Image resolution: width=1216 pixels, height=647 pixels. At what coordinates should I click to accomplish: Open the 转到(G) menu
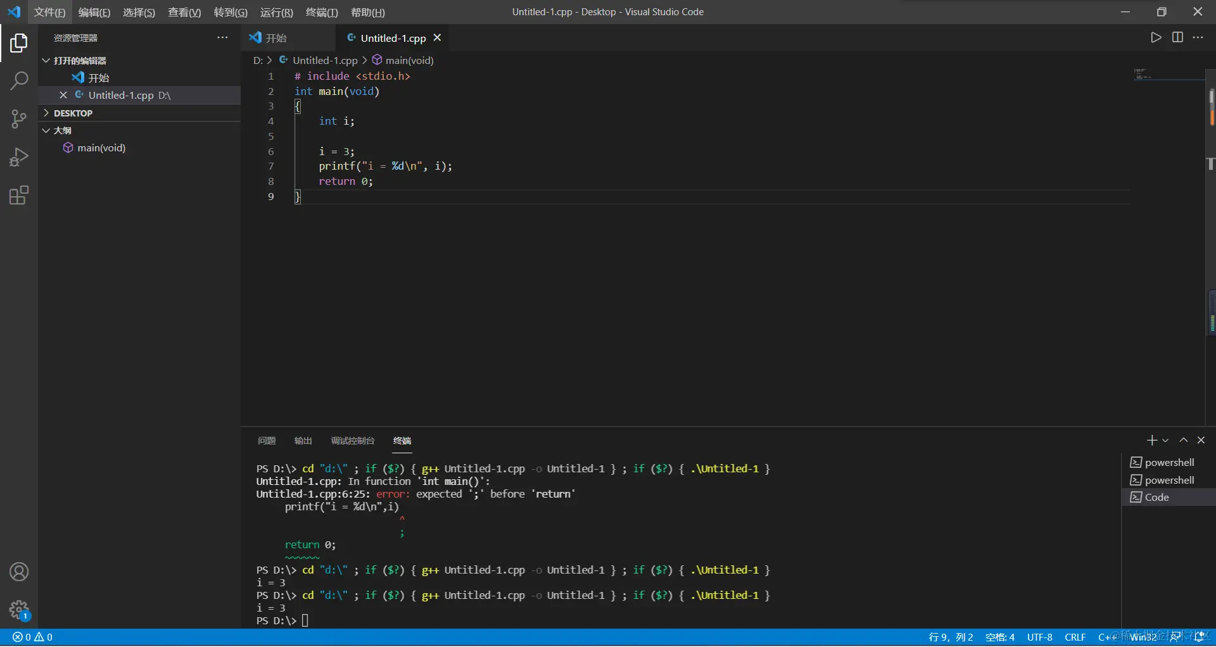click(x=231, y=12)
